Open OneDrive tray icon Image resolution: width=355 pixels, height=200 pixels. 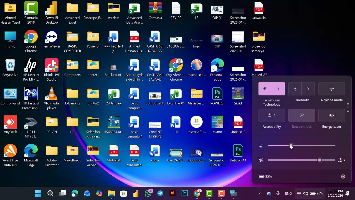(x=269, y=193)
